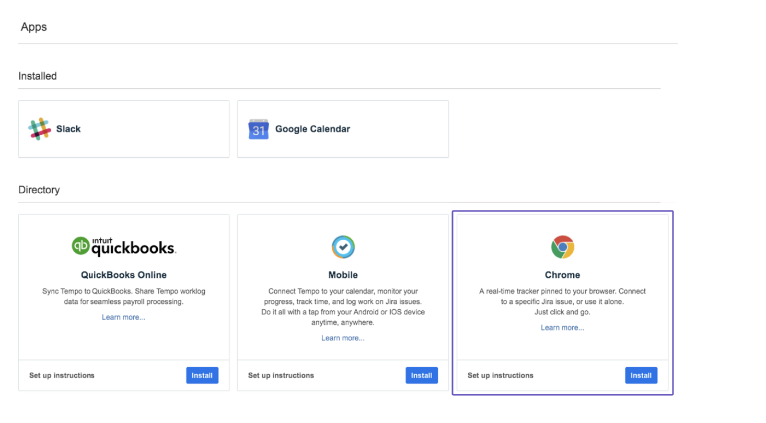766x423 pixels.
Task: Click the Slack logo icon
Action: pyautogui.click(x=39, y=129)
